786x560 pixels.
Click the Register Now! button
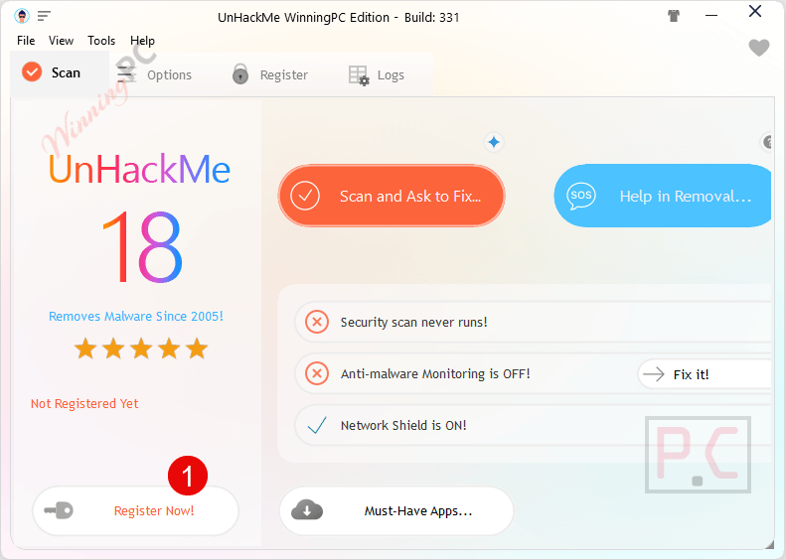(x=135, y=510)
